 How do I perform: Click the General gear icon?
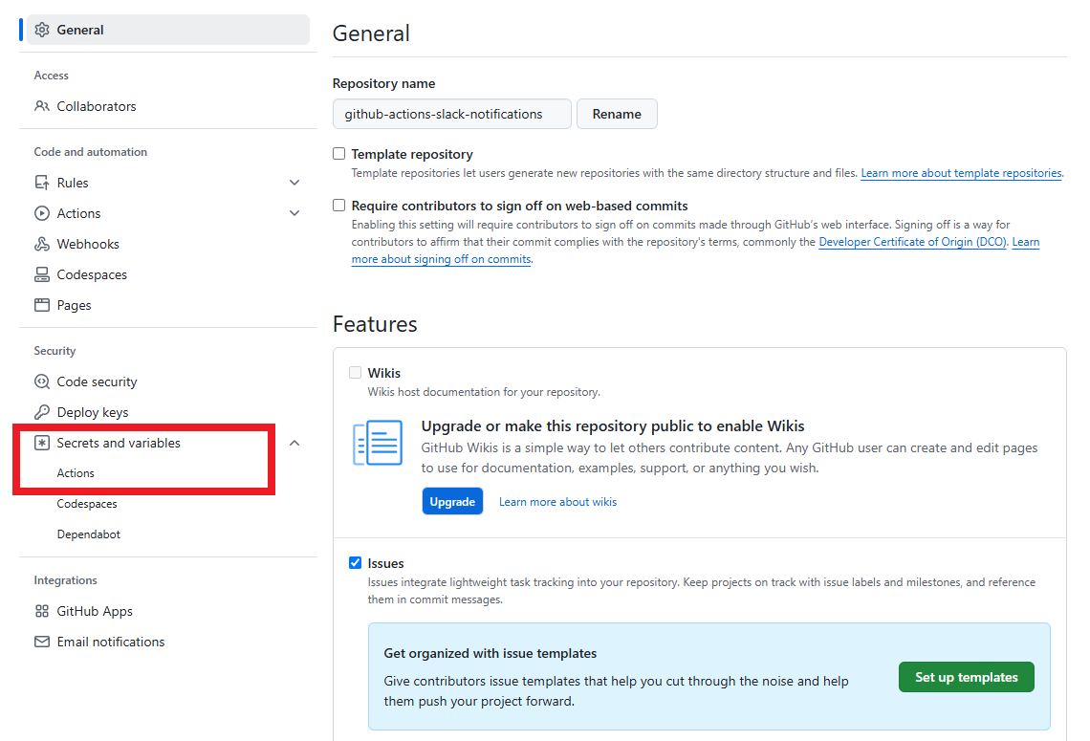[42, 30]
